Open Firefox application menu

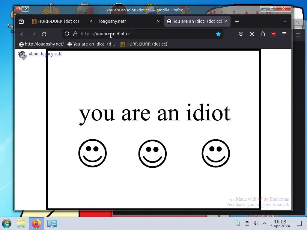click(284, 34)
